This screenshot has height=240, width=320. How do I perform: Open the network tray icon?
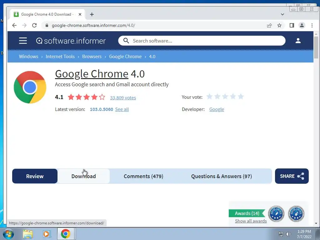(281, 234)
